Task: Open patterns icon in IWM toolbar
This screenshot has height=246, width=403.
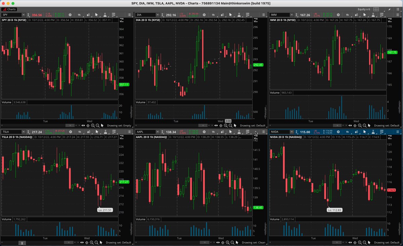Action: click(382, 15)
